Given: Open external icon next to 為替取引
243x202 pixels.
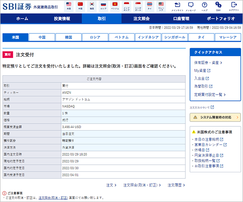Looking at the screenshot, I should [211, 86].
